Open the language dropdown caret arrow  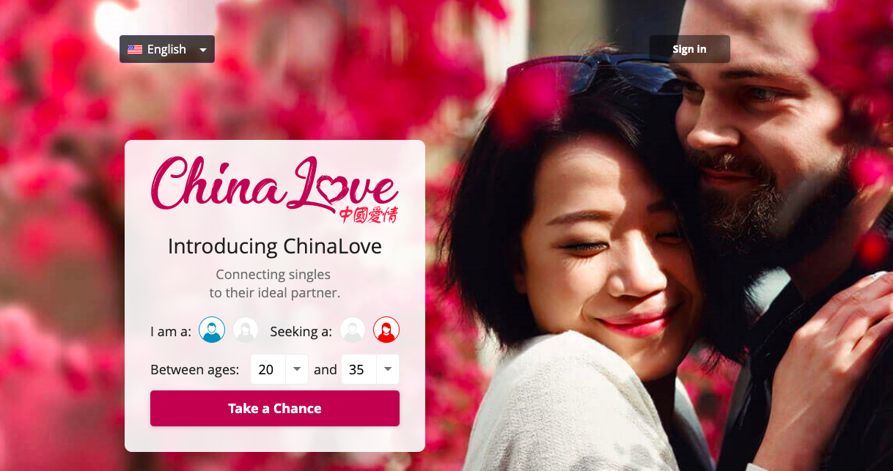pos(202,50)
